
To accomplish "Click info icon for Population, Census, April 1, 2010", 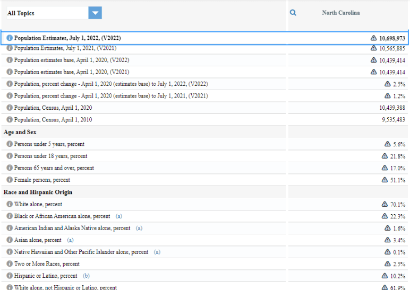I will (10, 120).
